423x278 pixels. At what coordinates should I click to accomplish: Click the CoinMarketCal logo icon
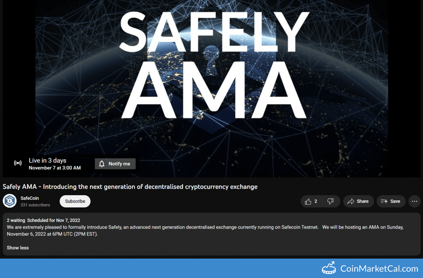[329, 268]
